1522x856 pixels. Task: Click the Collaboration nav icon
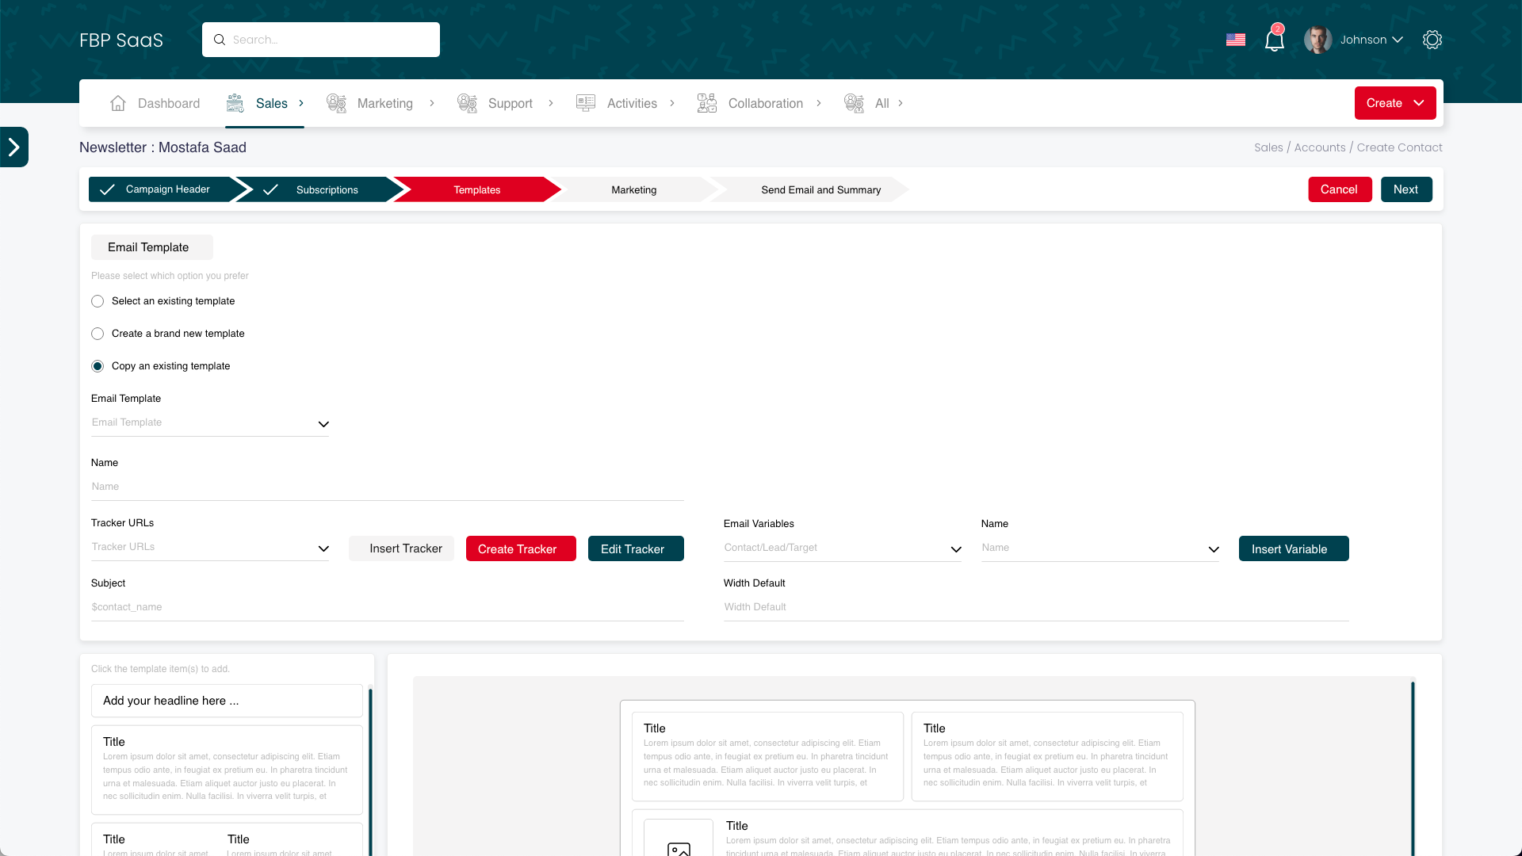706,103
